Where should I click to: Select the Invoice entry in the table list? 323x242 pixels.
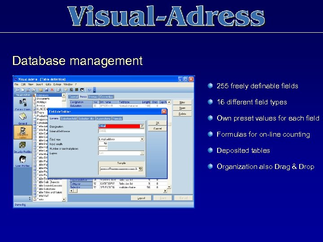41,106
